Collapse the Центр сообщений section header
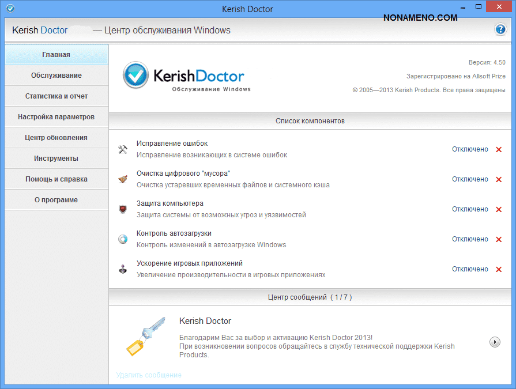Screen dimensions: 516x389 point(310,297)
